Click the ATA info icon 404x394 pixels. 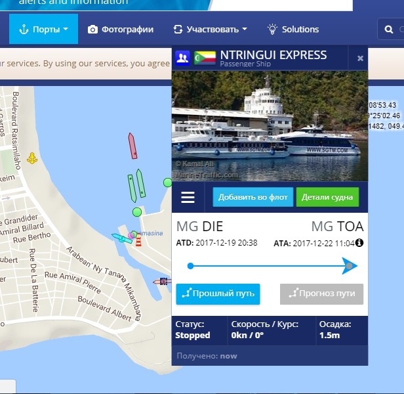pos(359,242)
